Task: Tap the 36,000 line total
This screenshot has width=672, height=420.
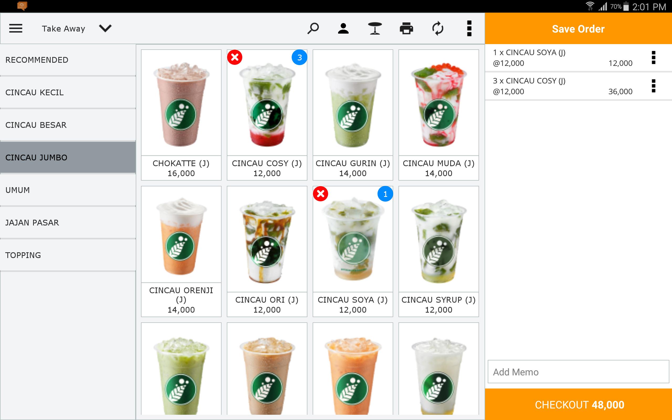Action: pyautogui.click(x=620, y=91)
